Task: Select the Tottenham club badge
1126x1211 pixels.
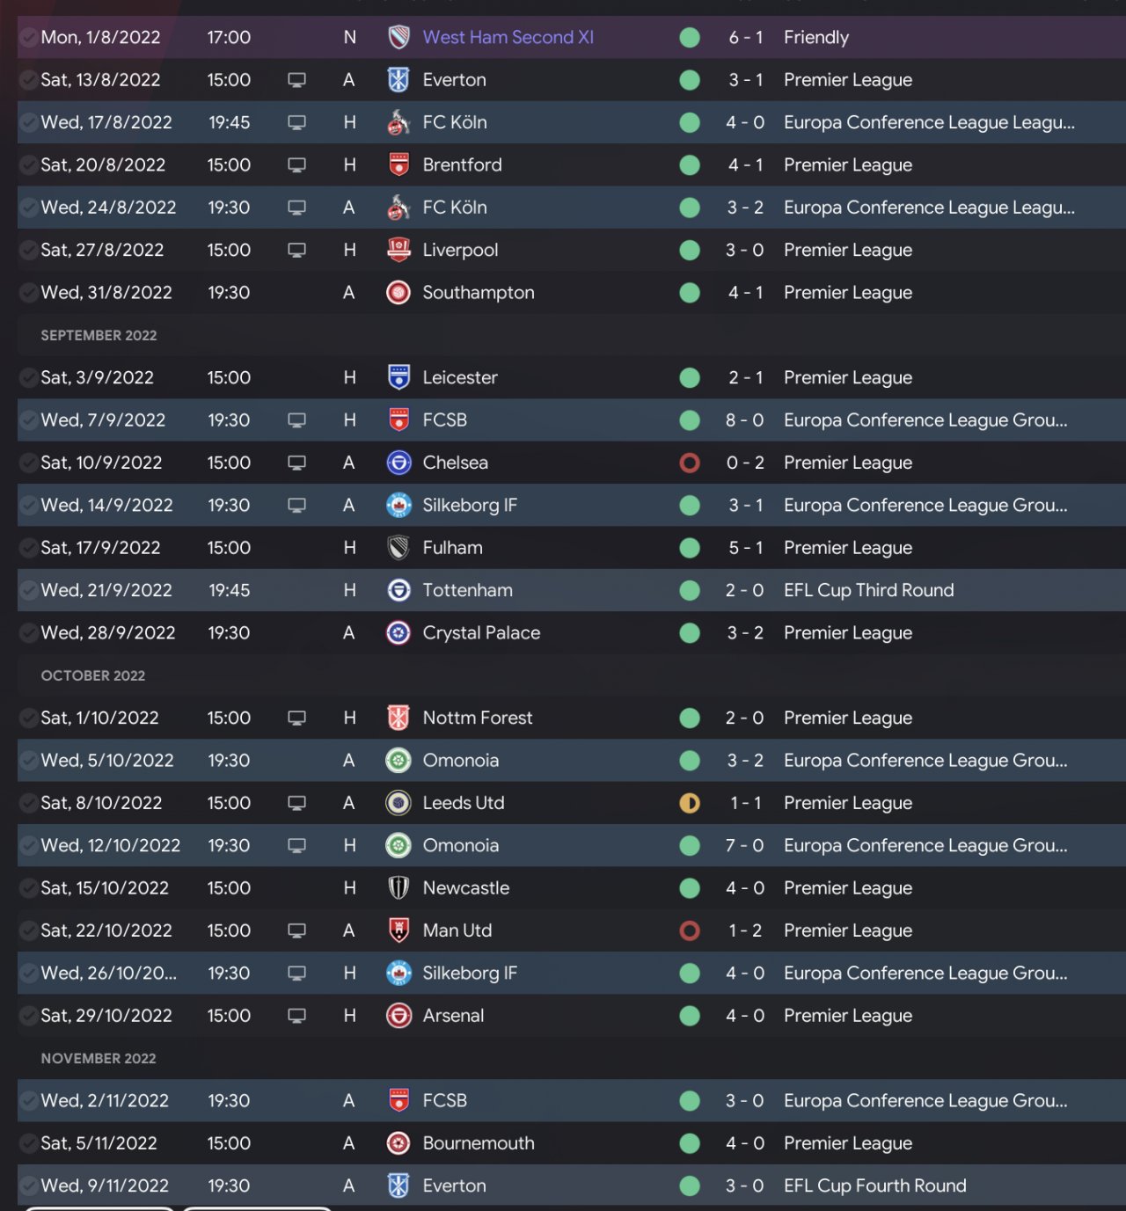Action: [x=398, y=590]
